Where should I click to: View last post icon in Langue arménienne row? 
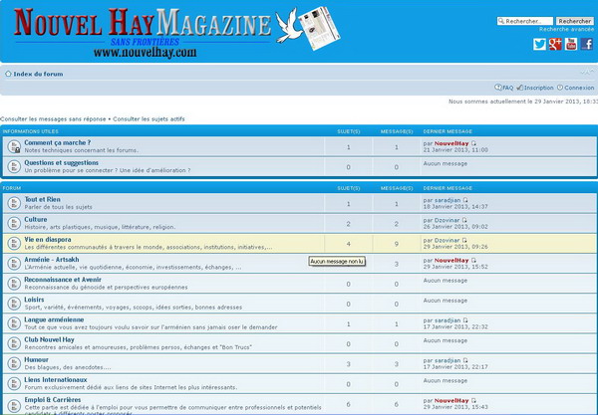[465, 320]
